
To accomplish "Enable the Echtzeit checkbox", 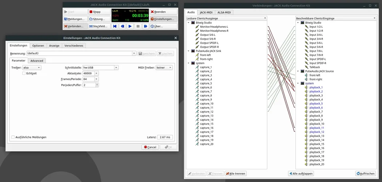I will tap(24, 73).
